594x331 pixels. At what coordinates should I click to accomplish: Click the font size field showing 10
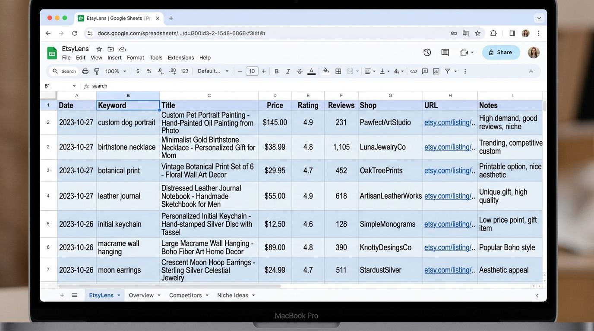(252, 71)
